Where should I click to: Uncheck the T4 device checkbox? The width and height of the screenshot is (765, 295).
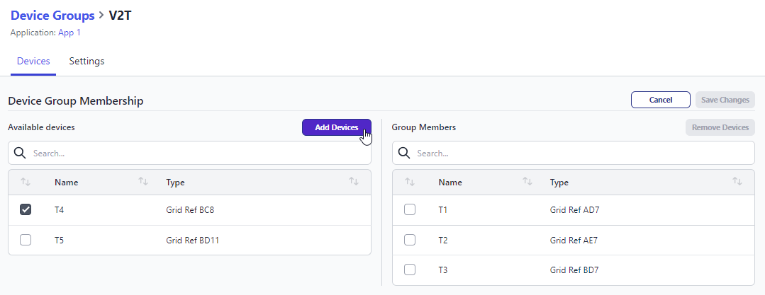pos(26,209)
